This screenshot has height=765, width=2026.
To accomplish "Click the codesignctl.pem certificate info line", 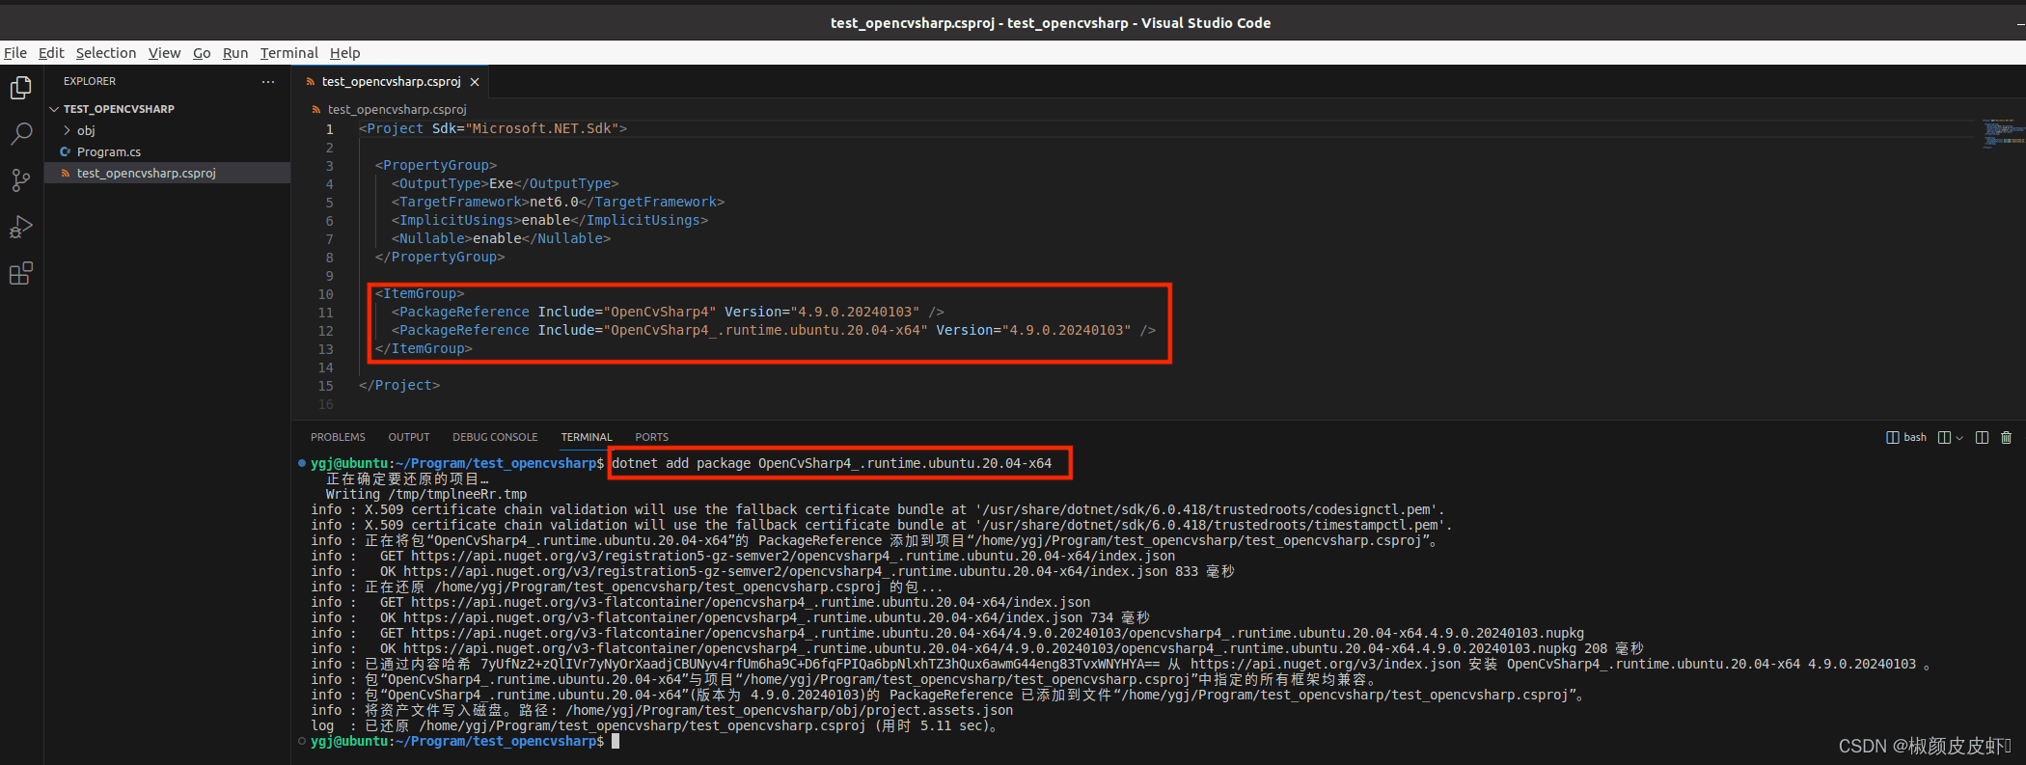I will point(877,509).
